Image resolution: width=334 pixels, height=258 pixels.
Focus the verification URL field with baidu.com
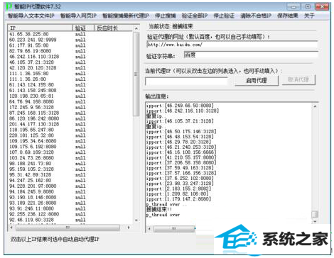click(232, 45)
